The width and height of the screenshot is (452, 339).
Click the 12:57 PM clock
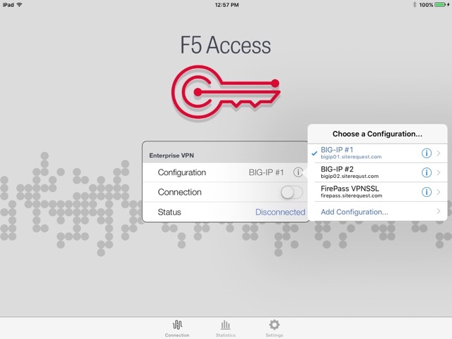click(227, 5)
